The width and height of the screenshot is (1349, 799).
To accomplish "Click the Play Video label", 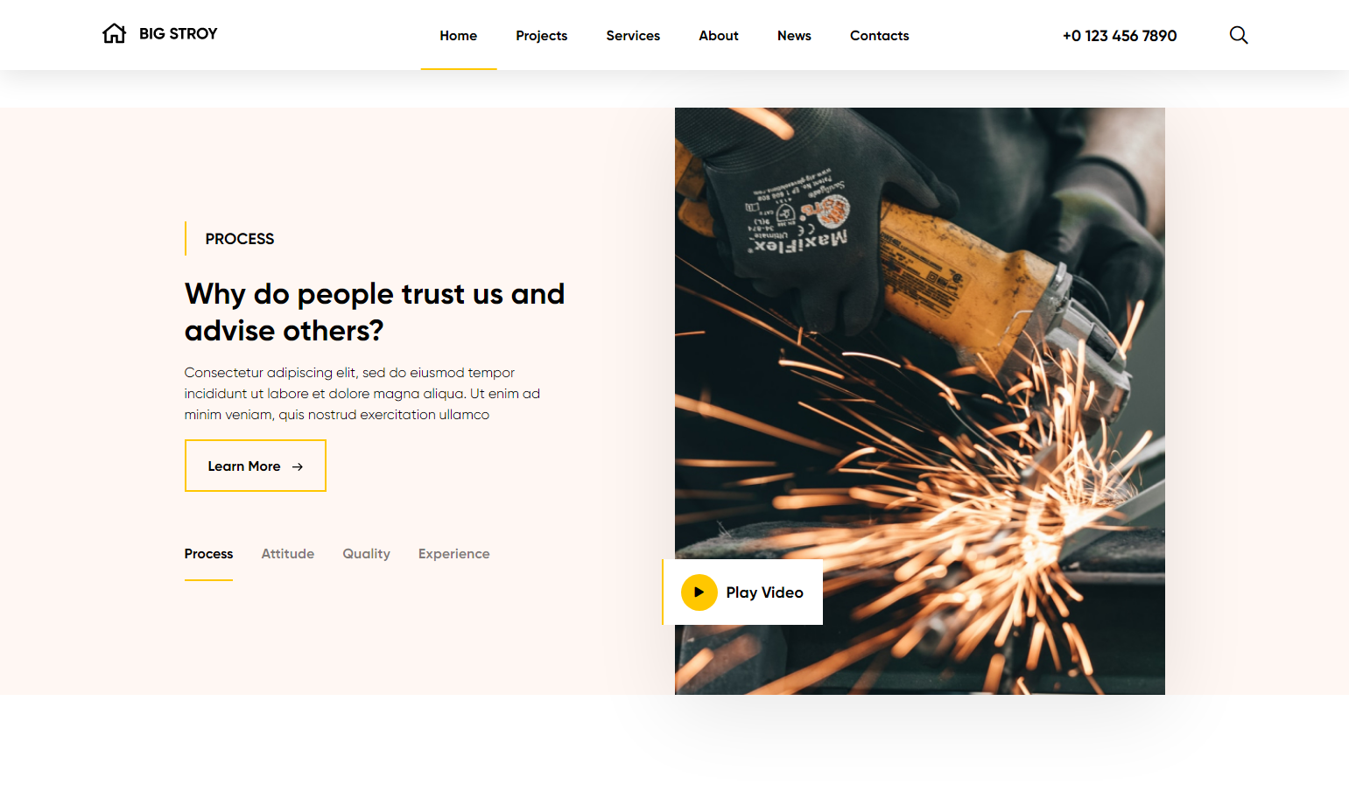I will click(764, 592).
